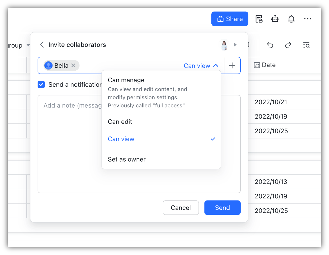Screen dimensions: 329x255
Task: Click the calendar icon beside Date
Action: pyautogui.click(x=256, y=65)
